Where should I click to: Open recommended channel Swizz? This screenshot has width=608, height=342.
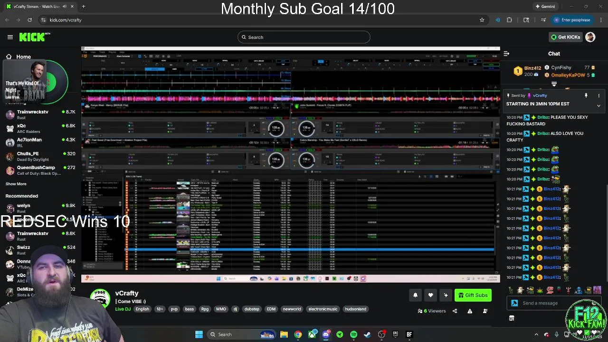40,250
